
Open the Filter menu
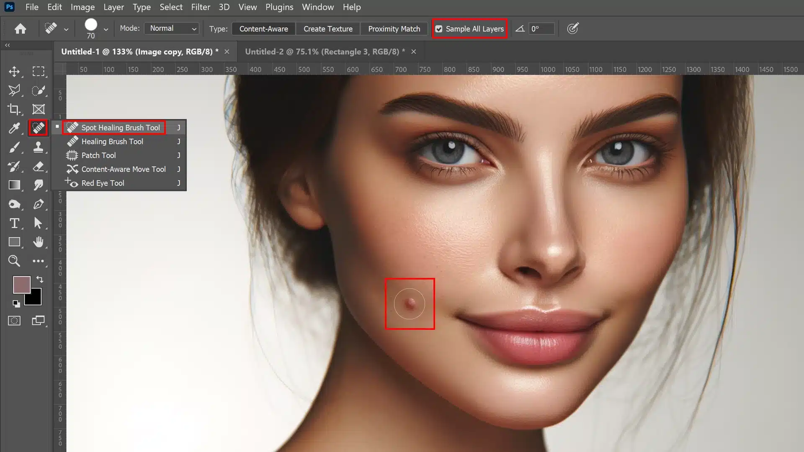click(200, 7)
